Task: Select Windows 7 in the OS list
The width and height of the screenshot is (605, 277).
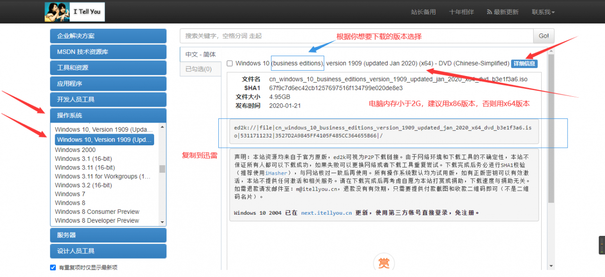Action: point(70,194)
